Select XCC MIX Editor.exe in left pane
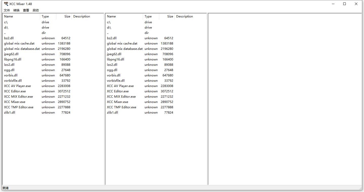Viewport: 364px width, 192px height. point(18,97)
